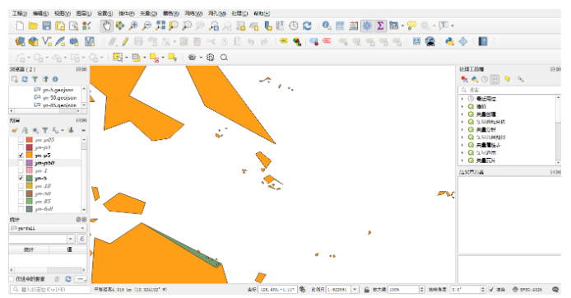Click Toggle Editing pencil icon
Viewport: 571px width, 298px height.
[x=125, y=41]
